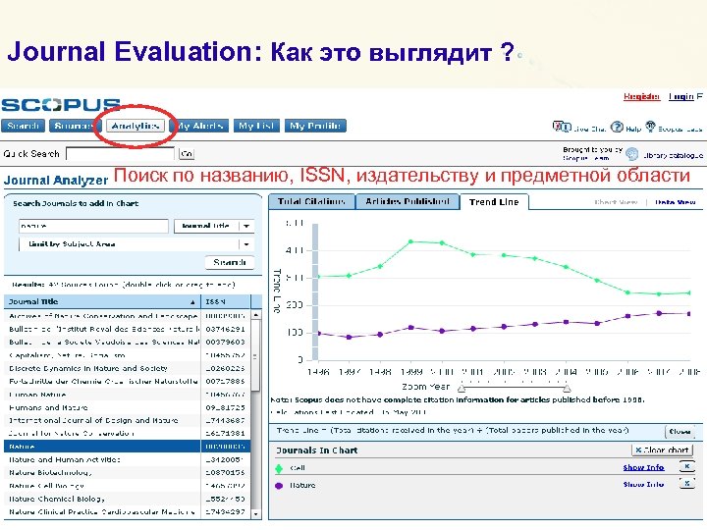This screenshot has width=707, height=530.
Task: Click the green Cell journal color marker
Action: 279,469
